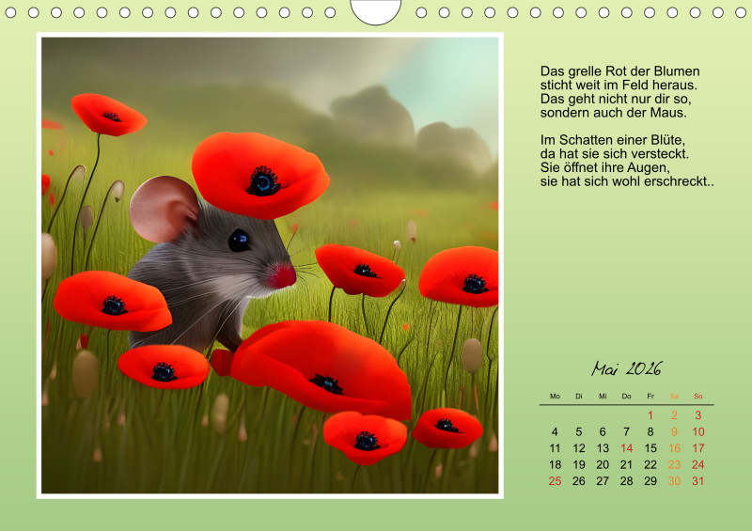
Task: Choose date 8 in the calendar grid
Action: pyautogui.click(x=650, y=431)
